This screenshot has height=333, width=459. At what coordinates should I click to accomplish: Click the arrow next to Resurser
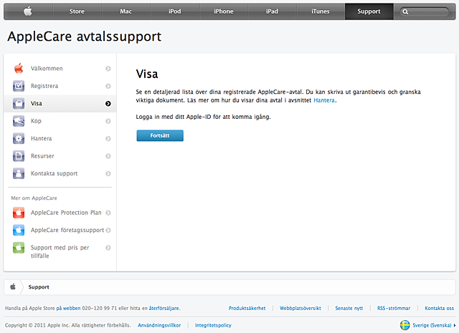(x=108, y=156)
